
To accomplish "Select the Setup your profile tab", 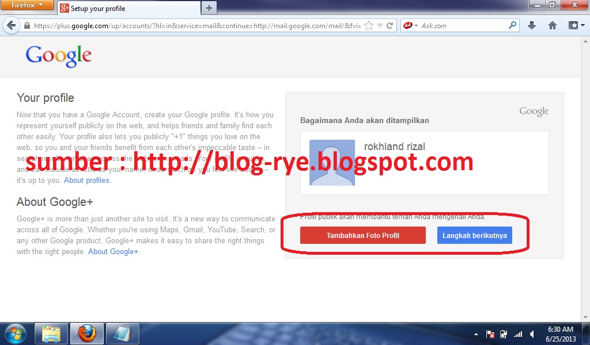I will pos(130,8).
